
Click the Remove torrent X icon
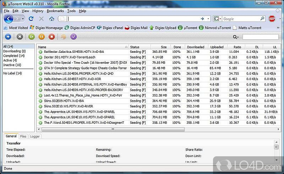(x=20, y=37)
